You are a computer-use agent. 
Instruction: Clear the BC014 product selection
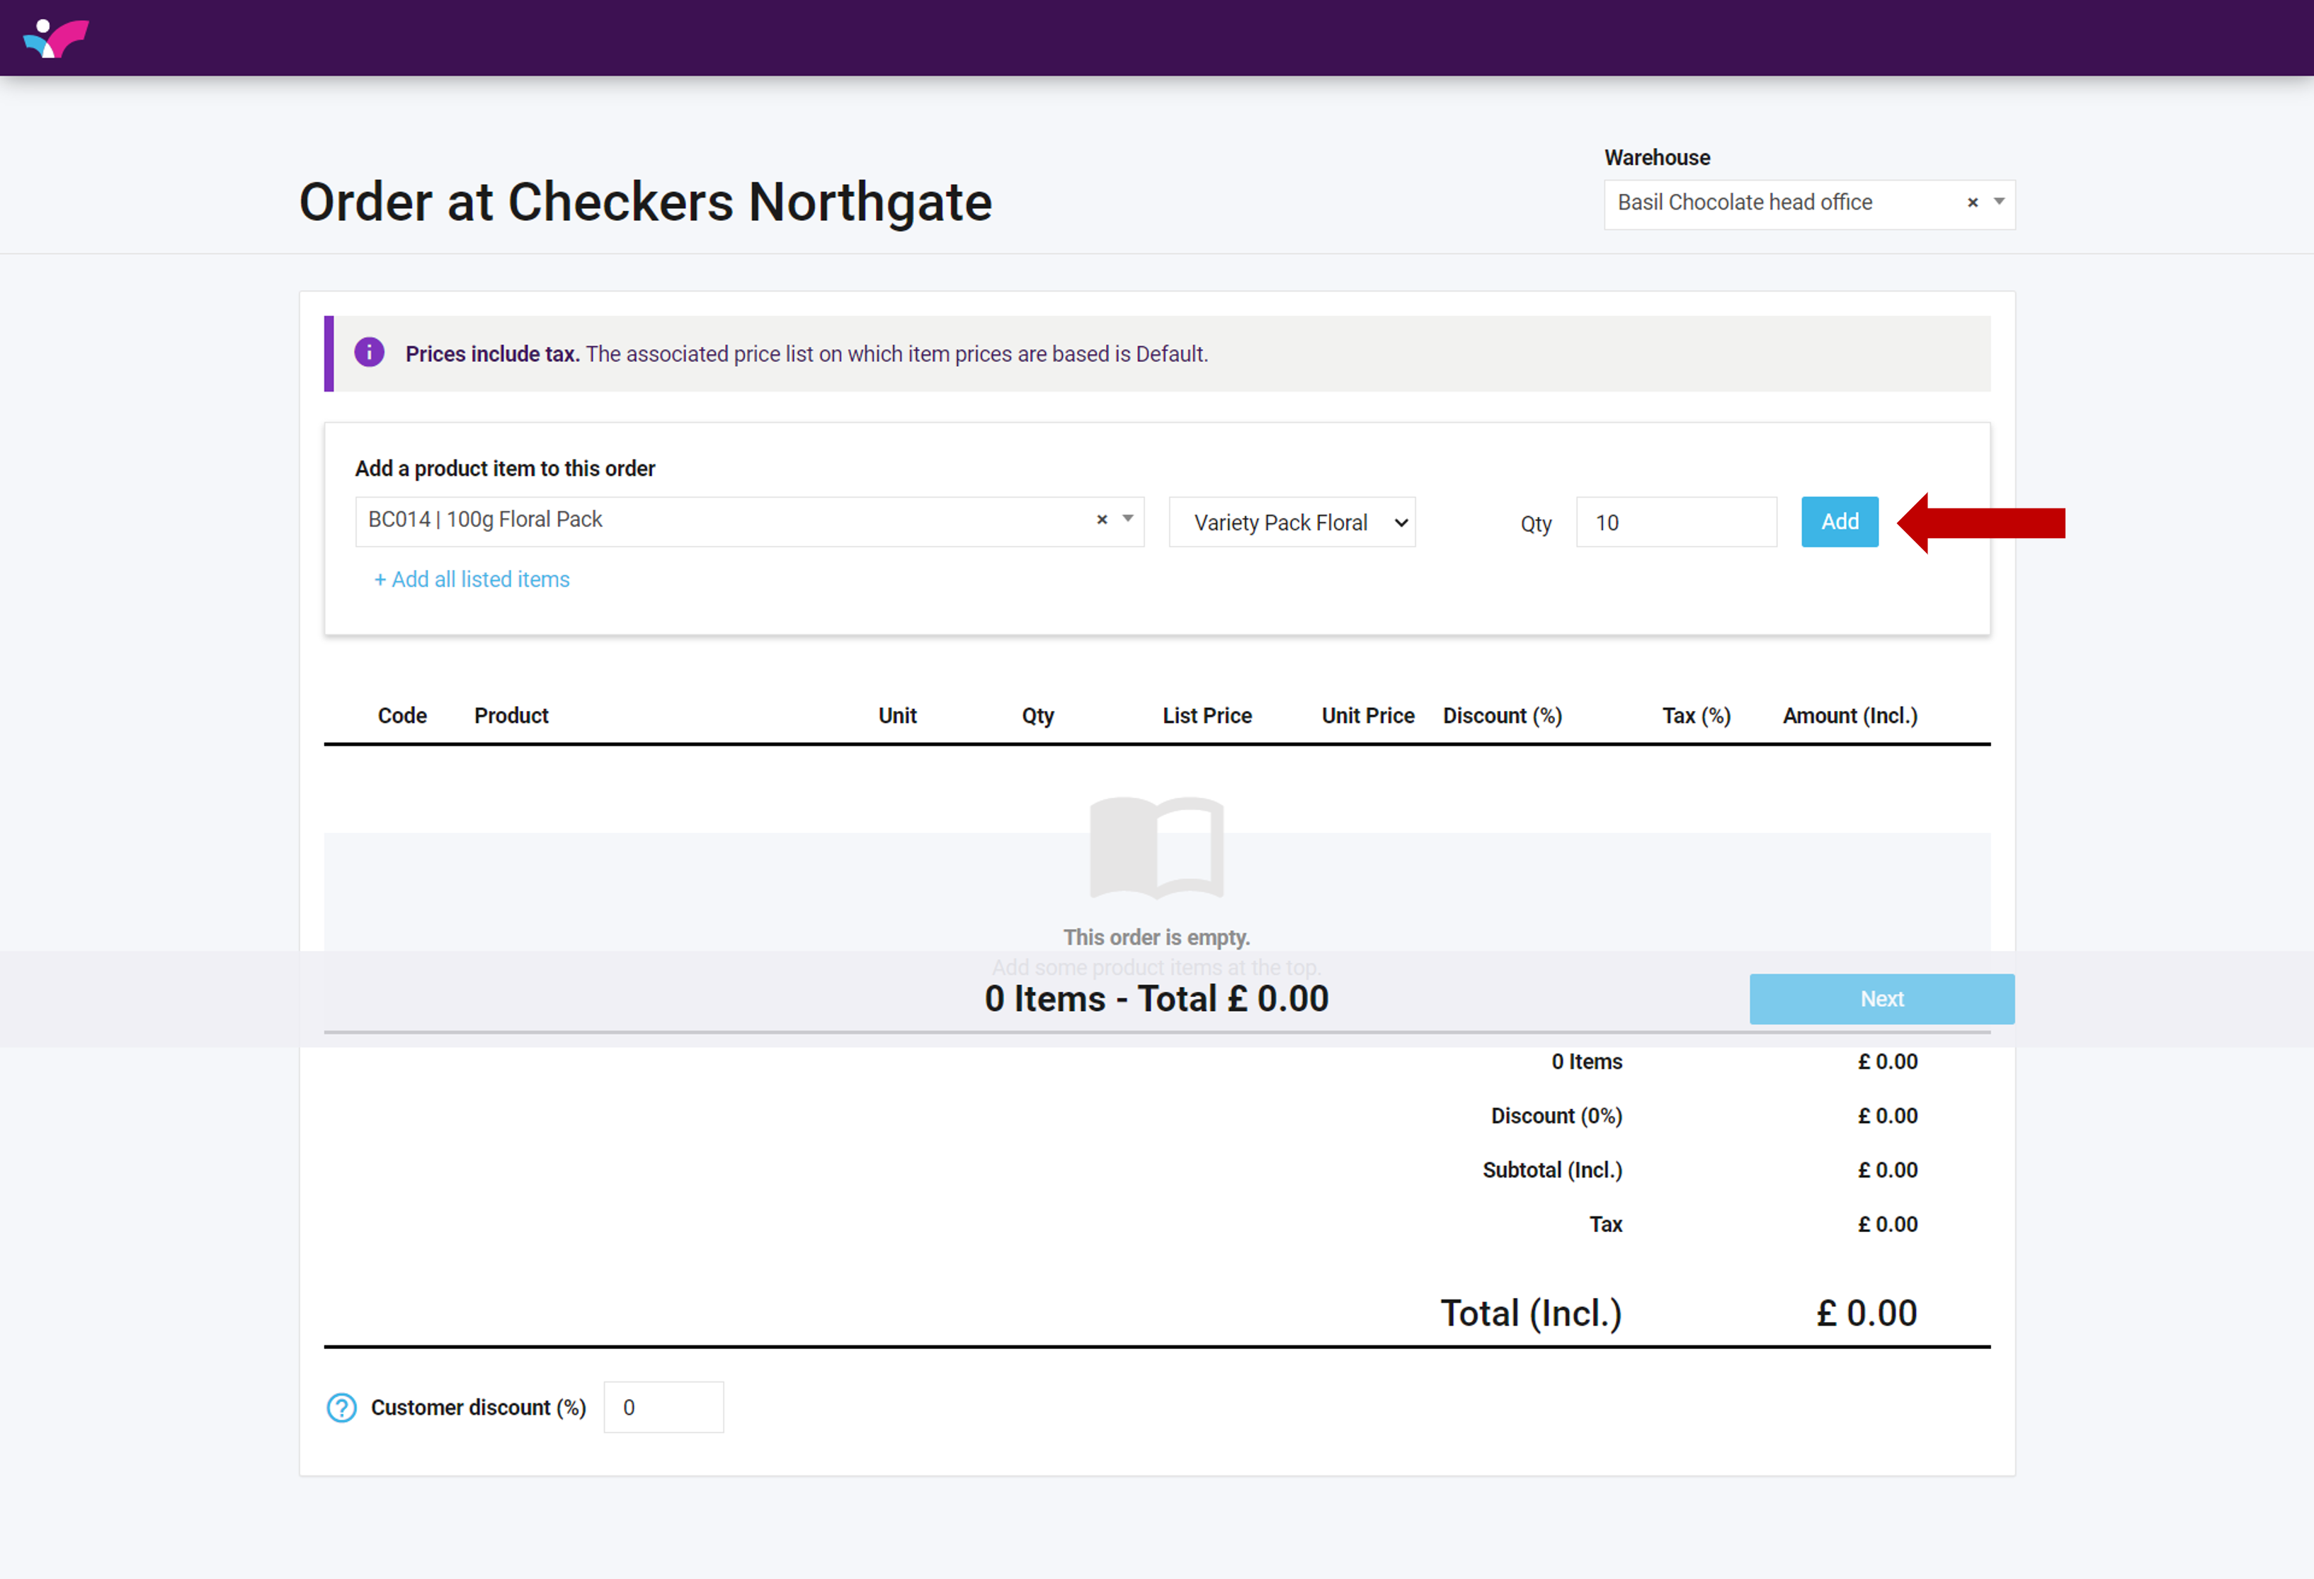coord(1101,520)
